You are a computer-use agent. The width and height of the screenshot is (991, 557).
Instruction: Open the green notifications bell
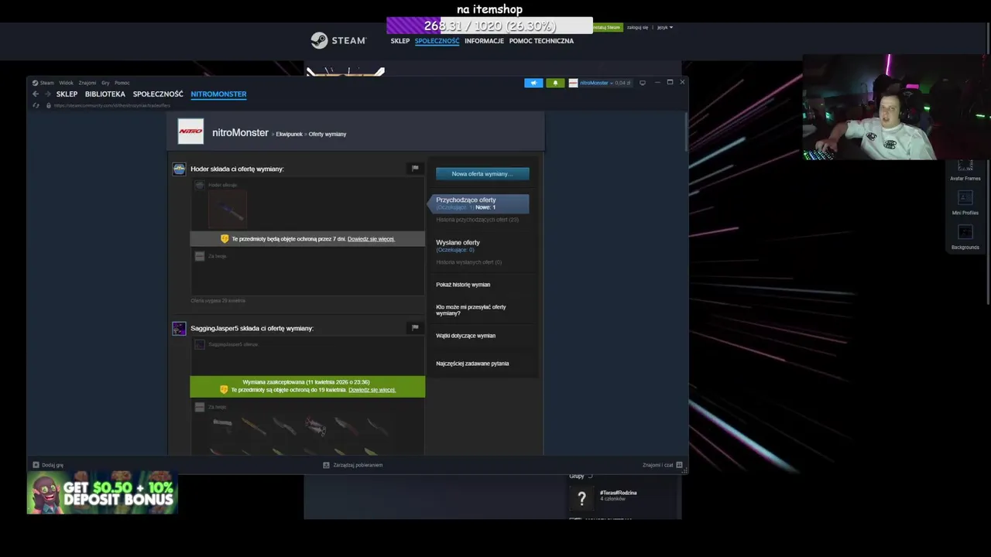[x=555, y=83]
